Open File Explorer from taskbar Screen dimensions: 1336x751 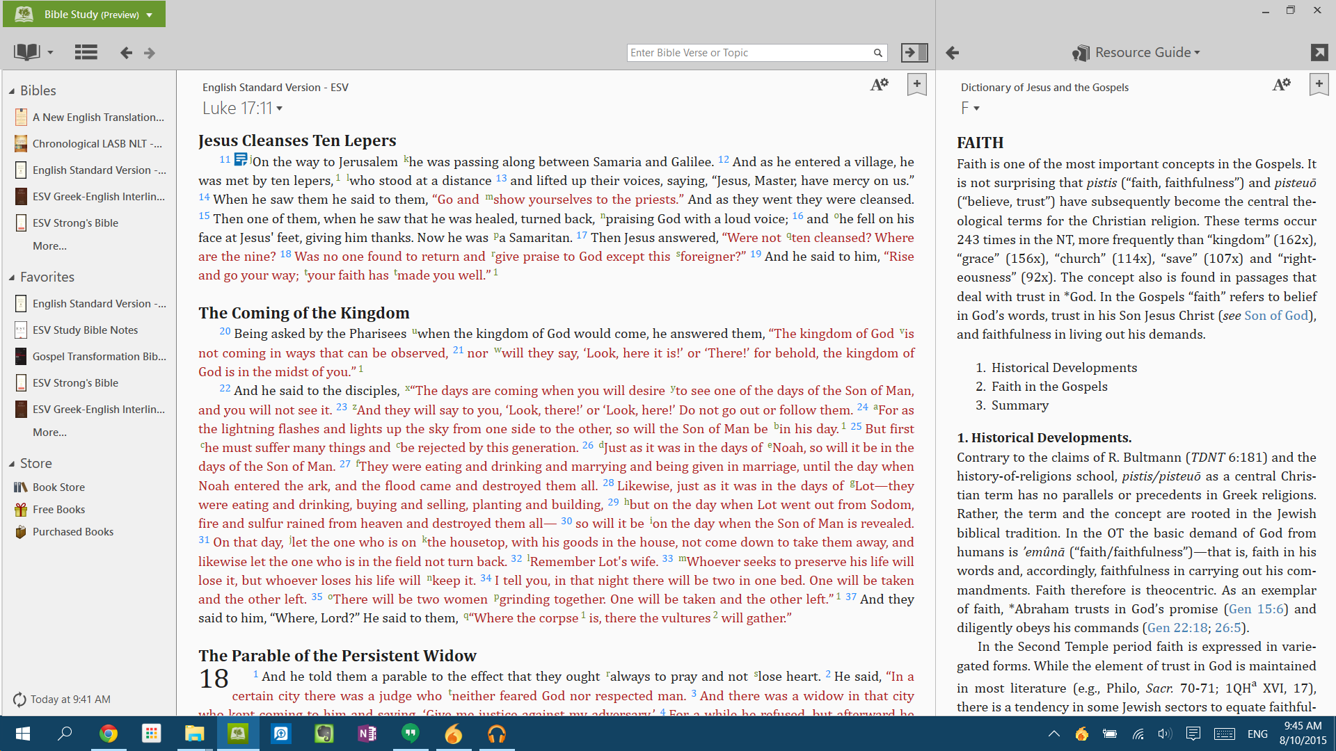[194, 734]
